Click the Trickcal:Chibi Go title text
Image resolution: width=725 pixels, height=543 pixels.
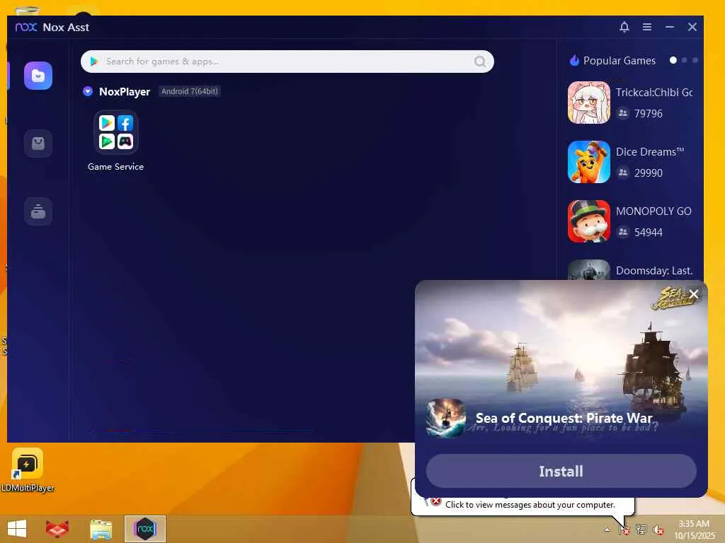pyautogui.click(x=653, y=93)
